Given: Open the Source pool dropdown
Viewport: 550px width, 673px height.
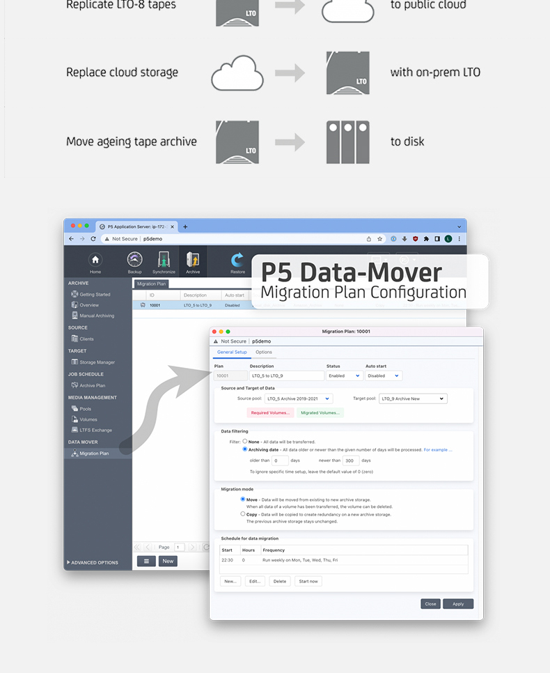Looking at the screenshot, I should (299, 399).
